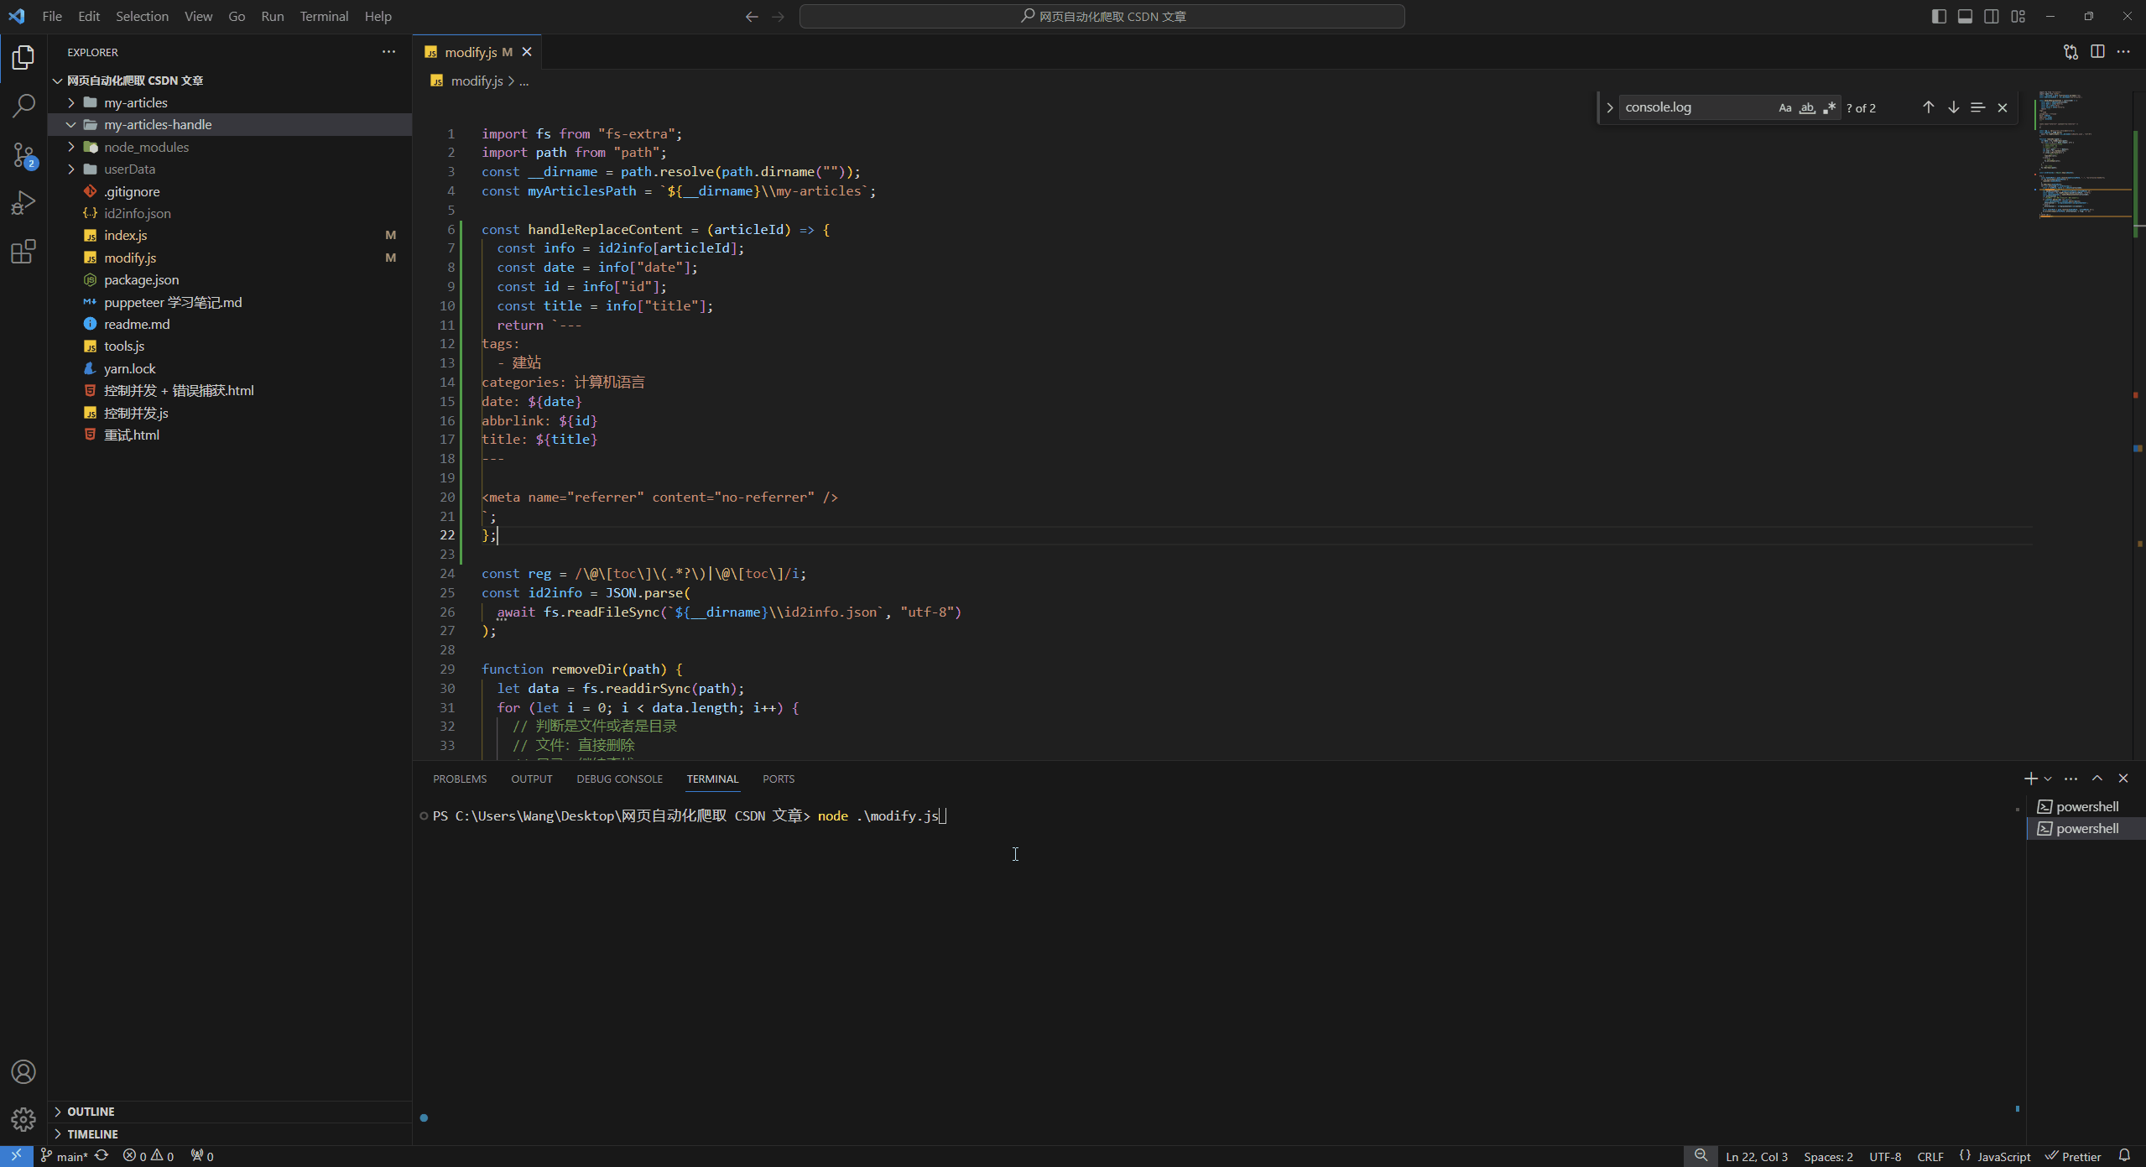Image resolution: width=2146 pixels, height=1167 pixels.
Task: Open the Manage settings gear
Action: (23, 1119)
